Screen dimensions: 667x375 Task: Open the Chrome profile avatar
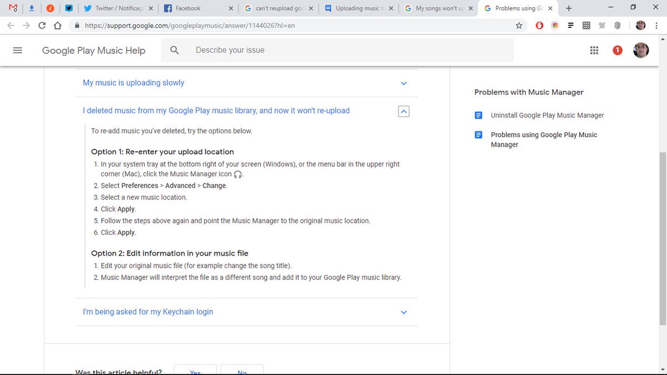point(640,26)
